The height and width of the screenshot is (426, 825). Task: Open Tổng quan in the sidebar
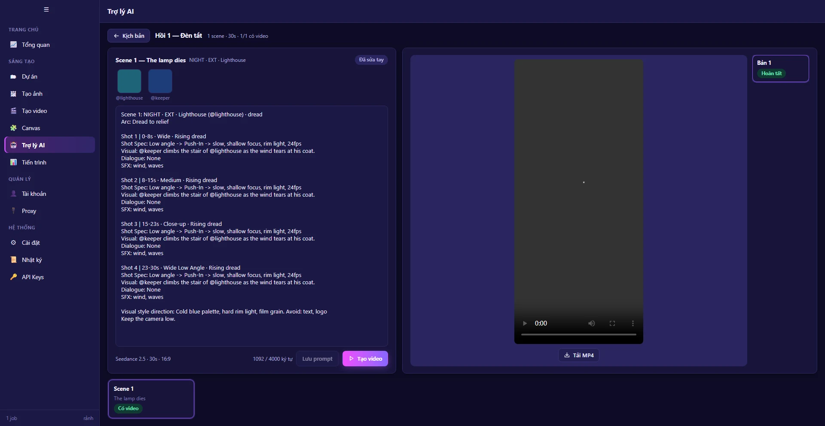pos(50,45)
